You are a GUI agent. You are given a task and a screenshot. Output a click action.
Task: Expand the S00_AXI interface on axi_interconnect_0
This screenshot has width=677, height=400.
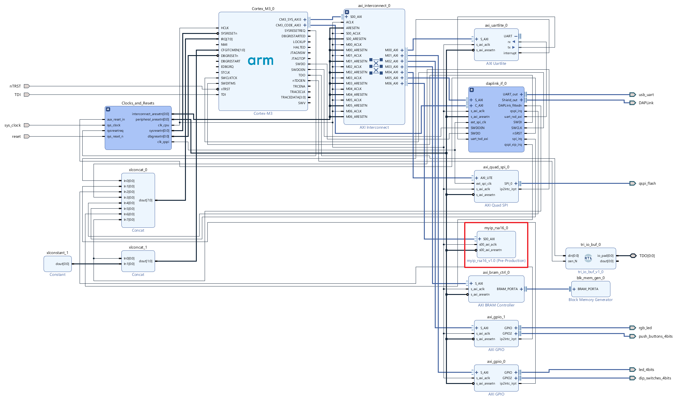point(347,17)
